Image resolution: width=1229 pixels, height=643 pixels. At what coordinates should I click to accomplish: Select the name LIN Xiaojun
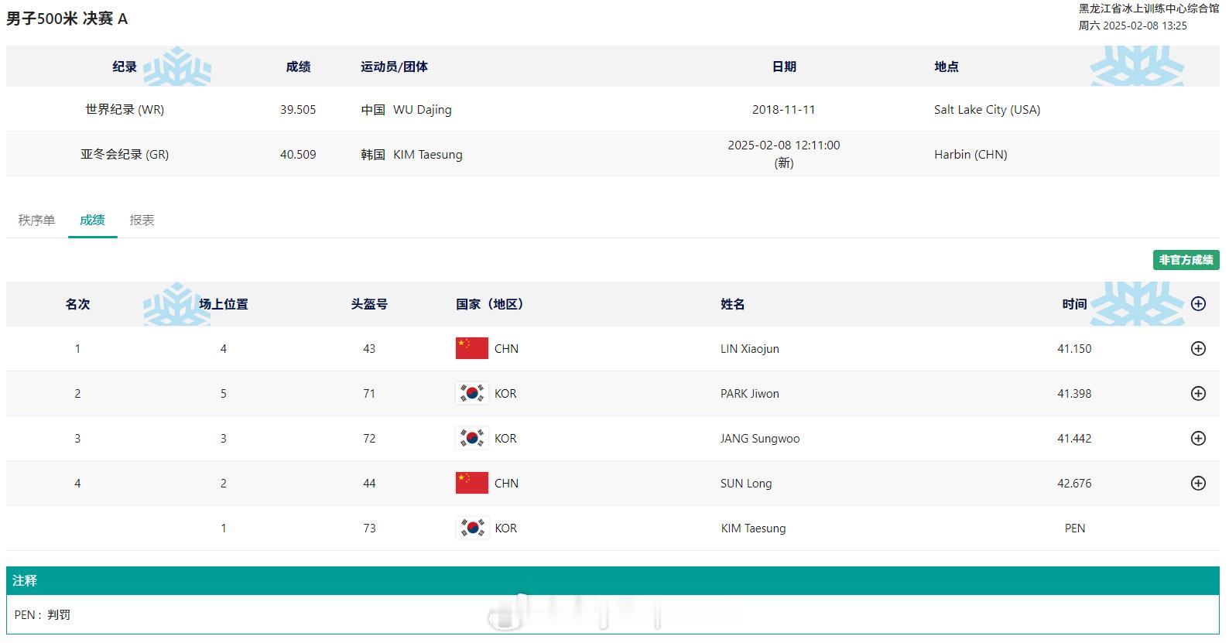pyautogui.click(x=750, y=349)
